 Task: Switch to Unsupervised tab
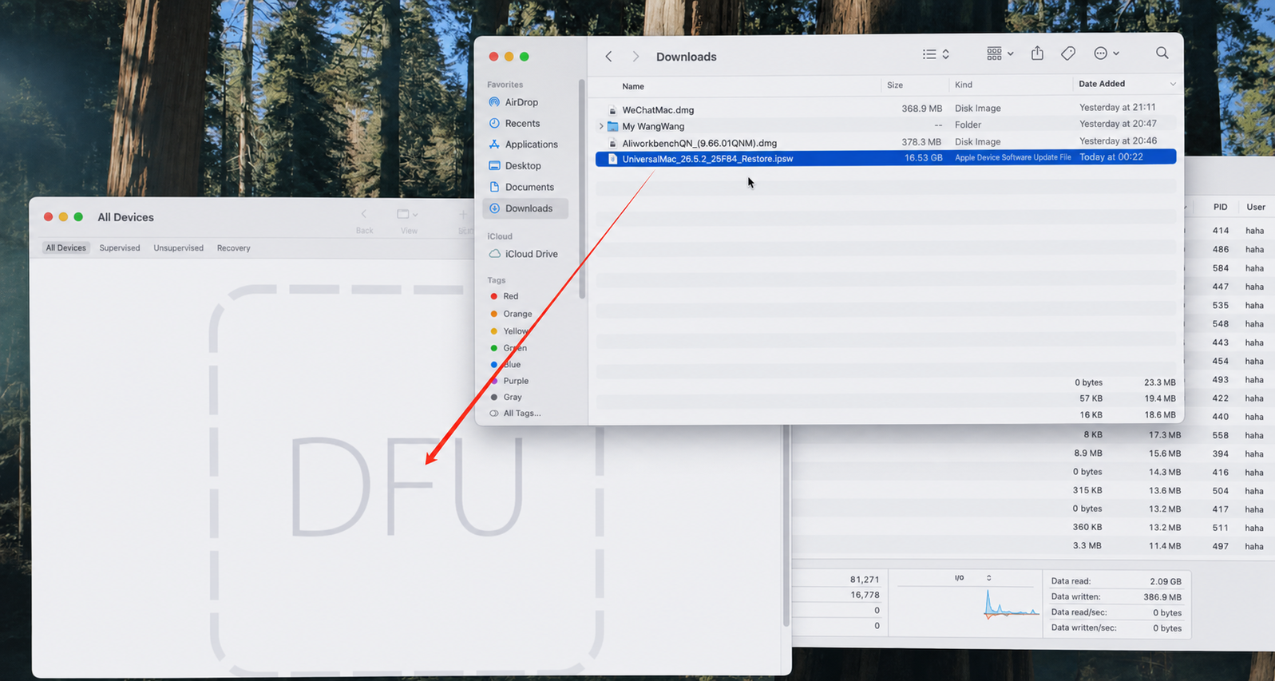tap(178, 247)
